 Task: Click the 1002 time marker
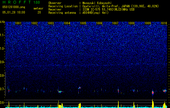[34, 23]
